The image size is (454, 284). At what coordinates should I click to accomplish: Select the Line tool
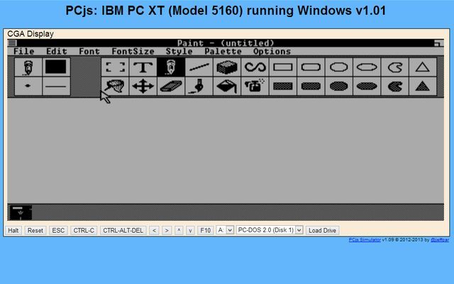click(x=199, y=67)
